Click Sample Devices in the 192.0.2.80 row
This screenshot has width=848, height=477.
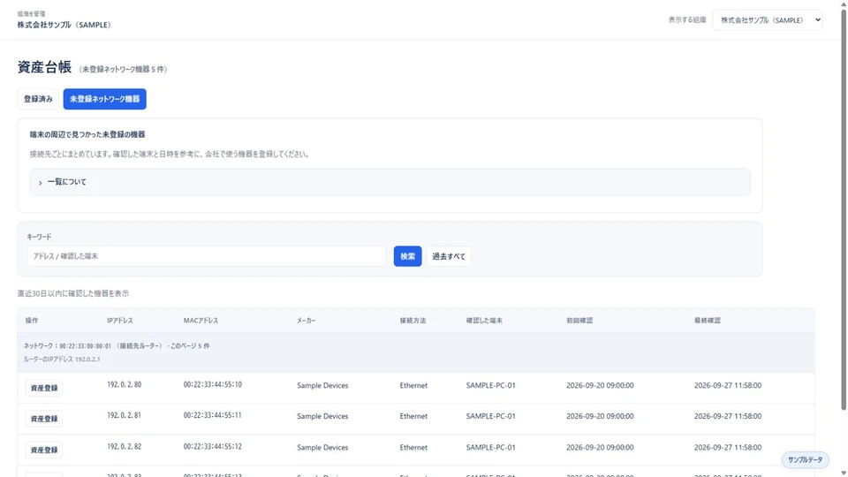tap(322, 386)
